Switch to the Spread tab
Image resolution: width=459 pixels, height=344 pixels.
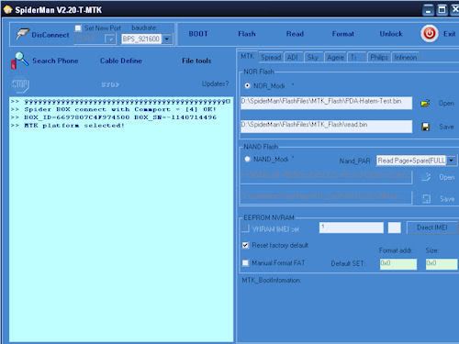[x=271, y=57]
